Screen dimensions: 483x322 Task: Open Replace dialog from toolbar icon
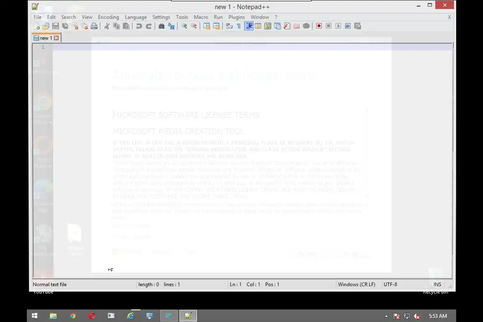(x=171, y=26)
